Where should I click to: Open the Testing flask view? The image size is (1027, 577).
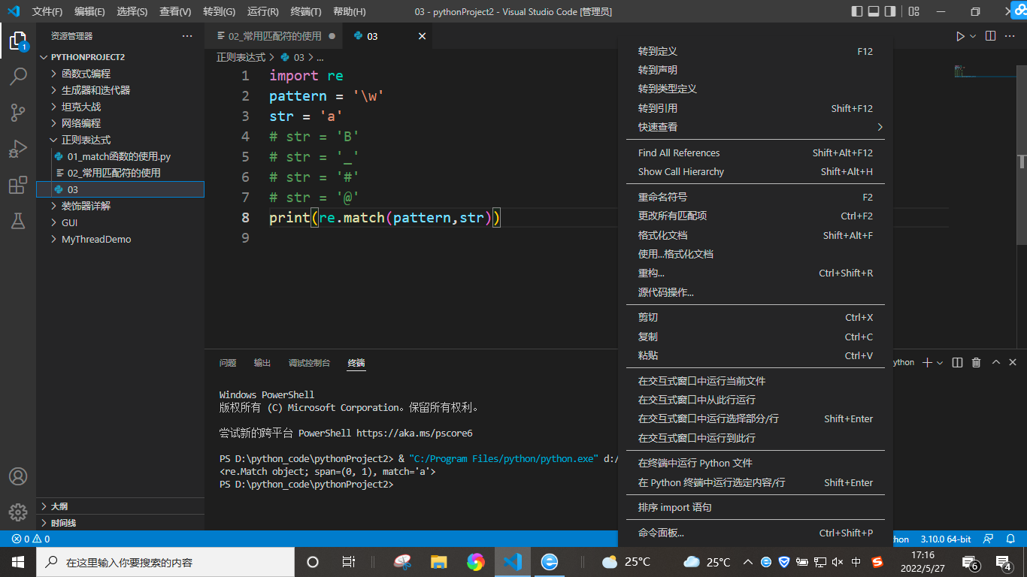tap(18, 221)
